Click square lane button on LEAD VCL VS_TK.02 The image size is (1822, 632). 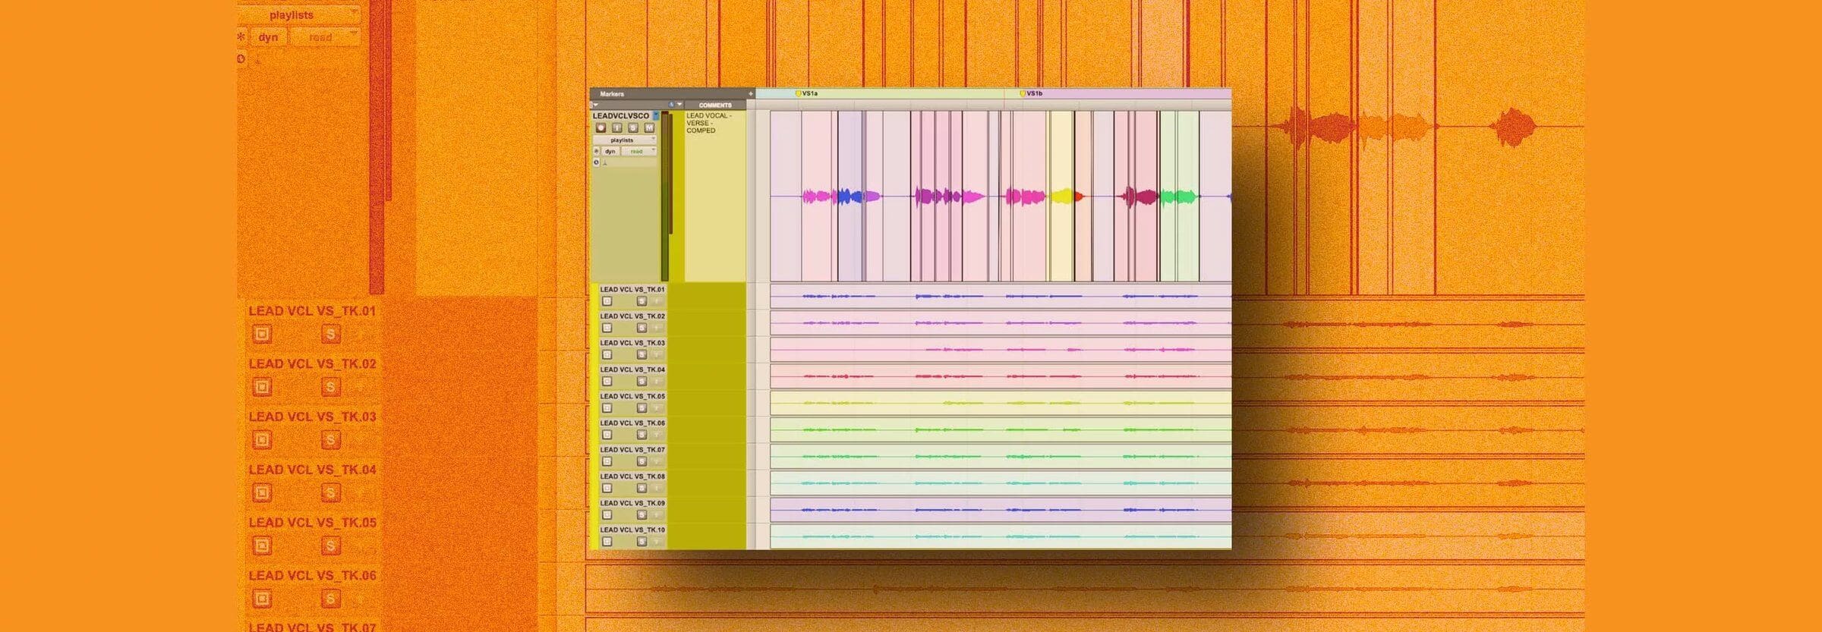(607, 328)
